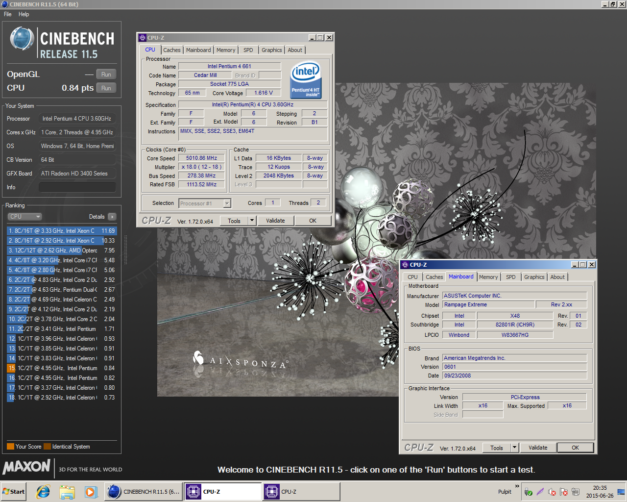Screen dimensions: 627x502
Task: Open the Help menu in Cinebench
Action: [24, 14]
